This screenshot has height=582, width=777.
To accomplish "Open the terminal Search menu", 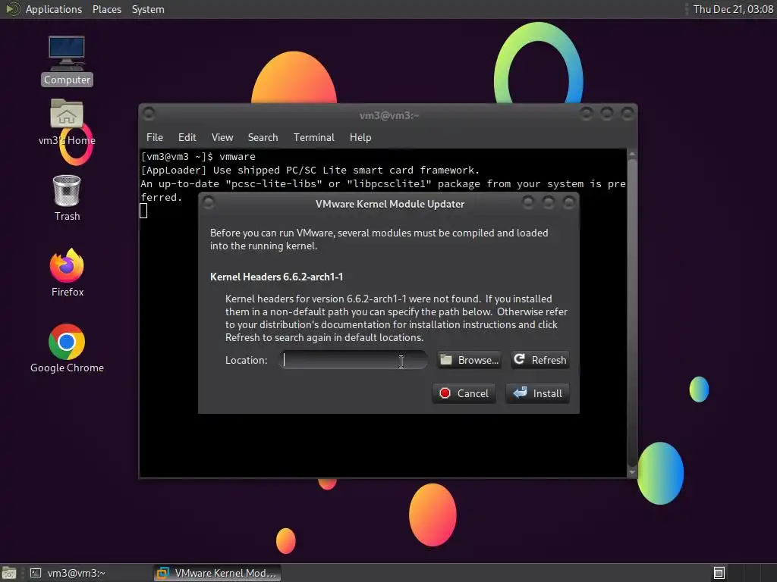I will (263, 138).
